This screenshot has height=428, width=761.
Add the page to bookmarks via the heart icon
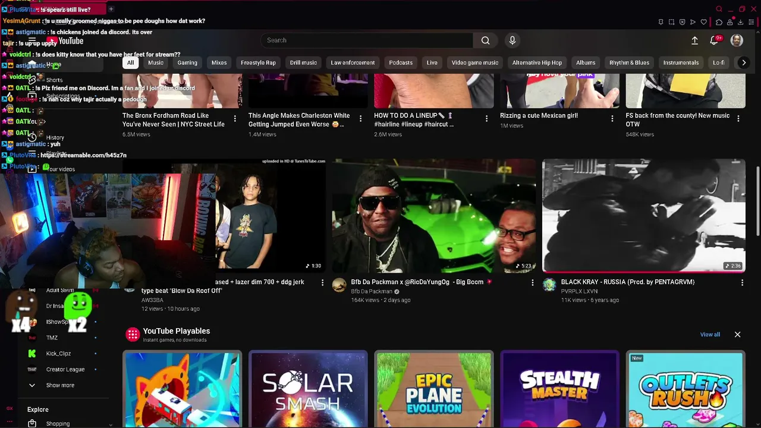click(704, 22)
